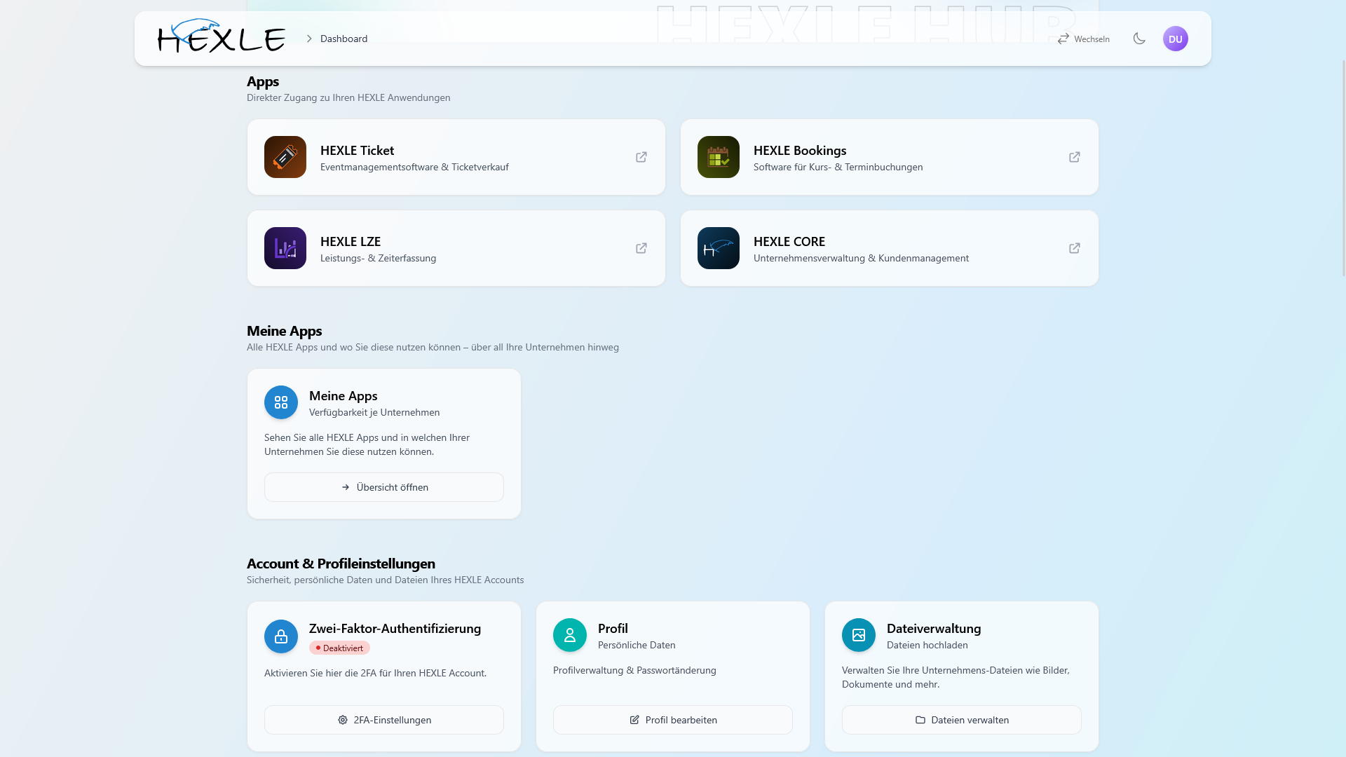Image resolution: width=1346 pixels, height=757 pixels.
Task: Click external link icon on HEXLE Bookings
Action: [1075, 157]
